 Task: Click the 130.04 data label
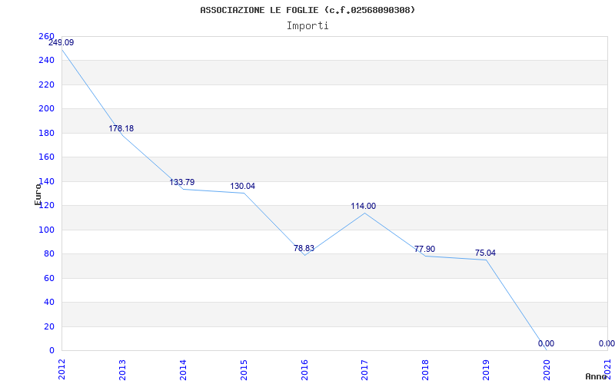242,186
